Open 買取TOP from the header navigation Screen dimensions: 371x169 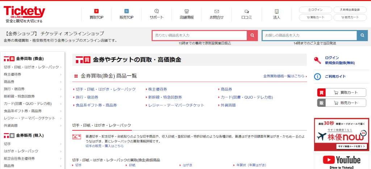(x=96, y=14)
